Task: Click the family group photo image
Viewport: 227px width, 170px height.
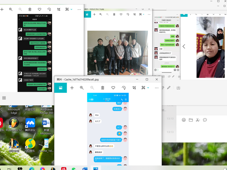Action: (117, 52)
